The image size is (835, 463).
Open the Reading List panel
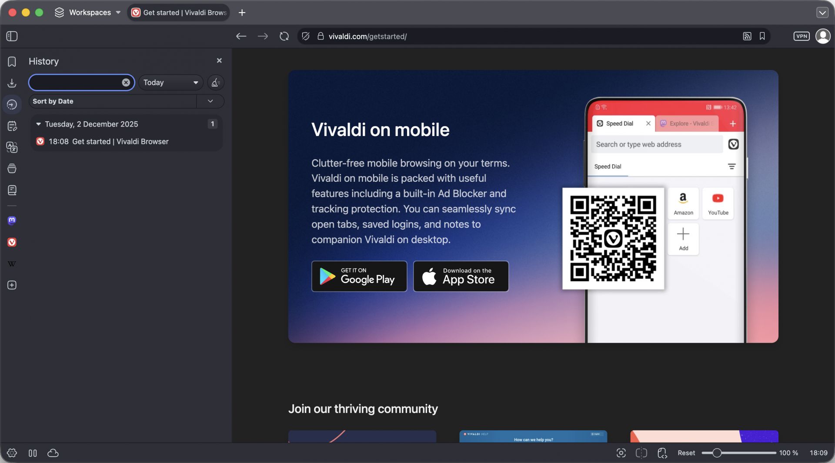click(12, 190)
